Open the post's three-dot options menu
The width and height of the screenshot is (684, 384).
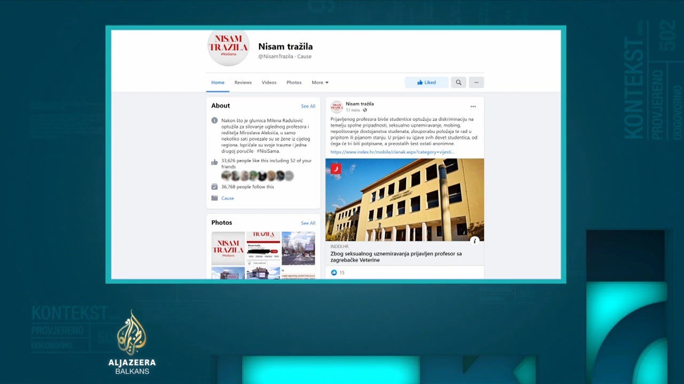pos(473,107)
